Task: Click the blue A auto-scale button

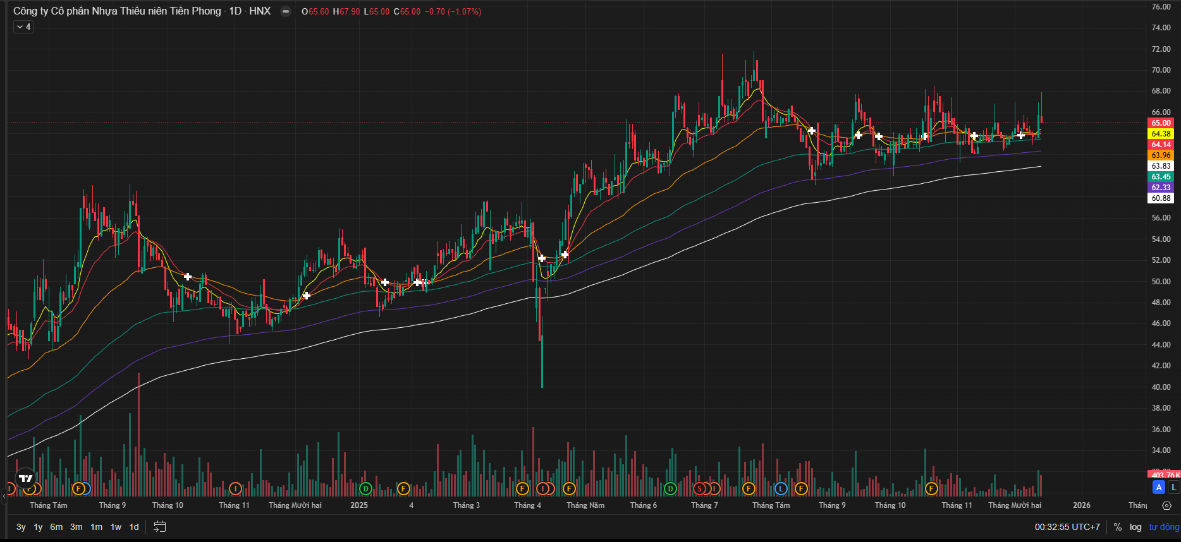Action: (x=1159, y=487)
